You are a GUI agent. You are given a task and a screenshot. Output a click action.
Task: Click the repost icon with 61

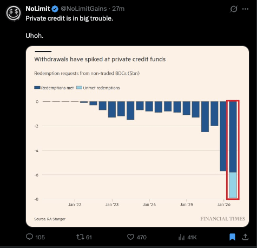pyautogui.click(x=80, y=237)
